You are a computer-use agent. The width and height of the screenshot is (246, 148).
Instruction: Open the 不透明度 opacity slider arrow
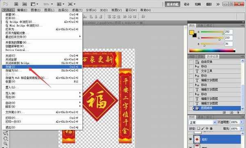pyautogui.click(x=241, y=122)
